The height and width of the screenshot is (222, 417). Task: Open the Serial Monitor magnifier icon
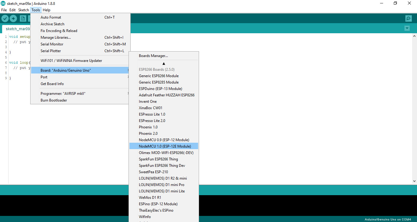pos(408,18)
